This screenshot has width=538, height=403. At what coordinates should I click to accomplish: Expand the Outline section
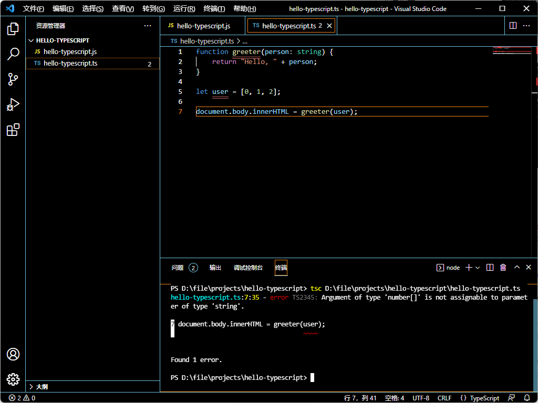coord(42,387)
